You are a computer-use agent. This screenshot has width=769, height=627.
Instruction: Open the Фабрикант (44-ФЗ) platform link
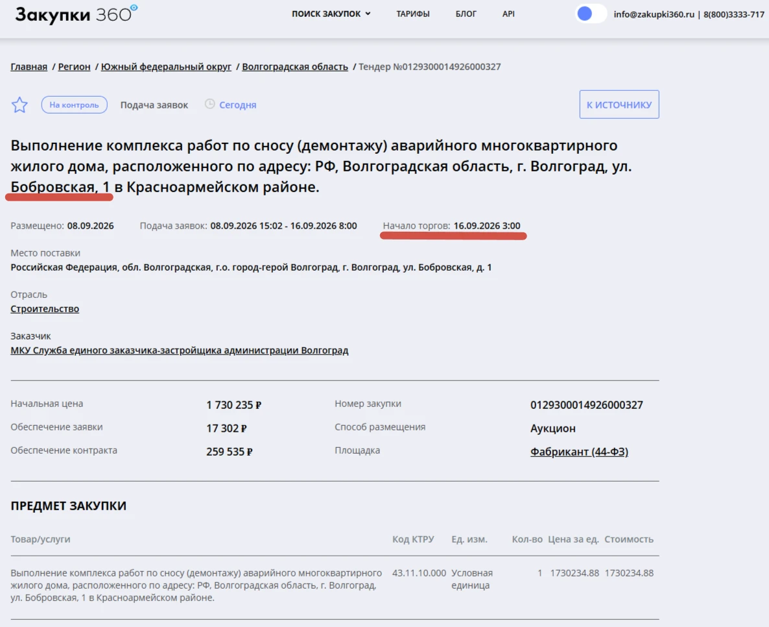[x=579, y=452]
